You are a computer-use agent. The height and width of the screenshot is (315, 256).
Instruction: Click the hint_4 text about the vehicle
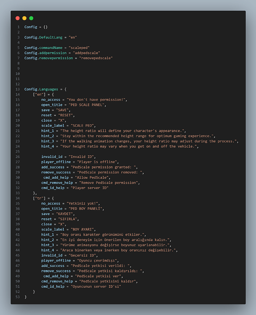(128, 147)
